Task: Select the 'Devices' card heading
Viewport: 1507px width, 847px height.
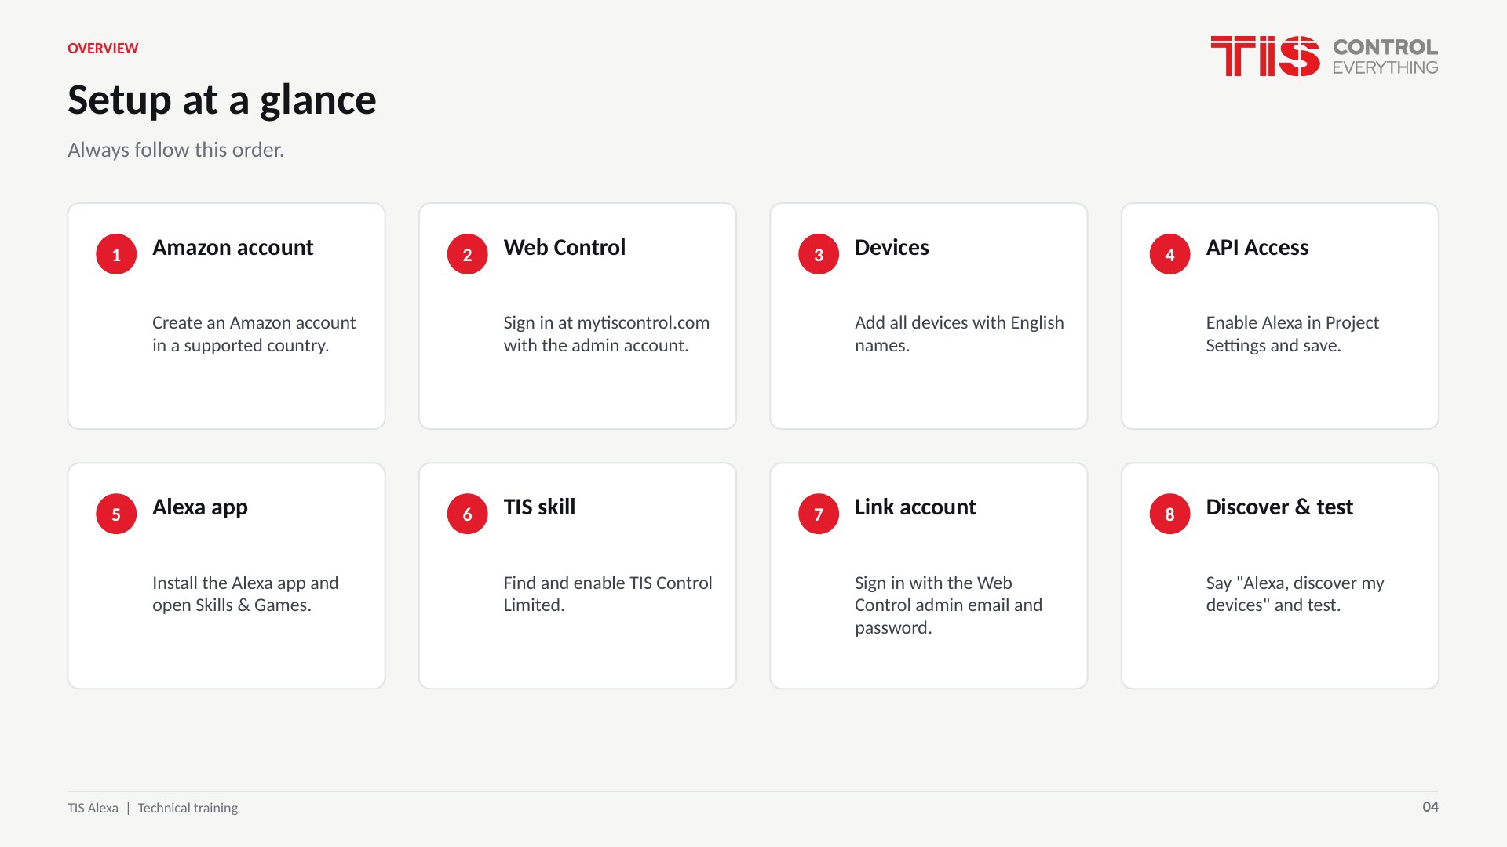Action: pyautogui.click(x=892, y=248)
